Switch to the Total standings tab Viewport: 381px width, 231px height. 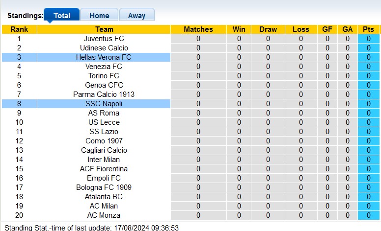click(x=61, y=15)
